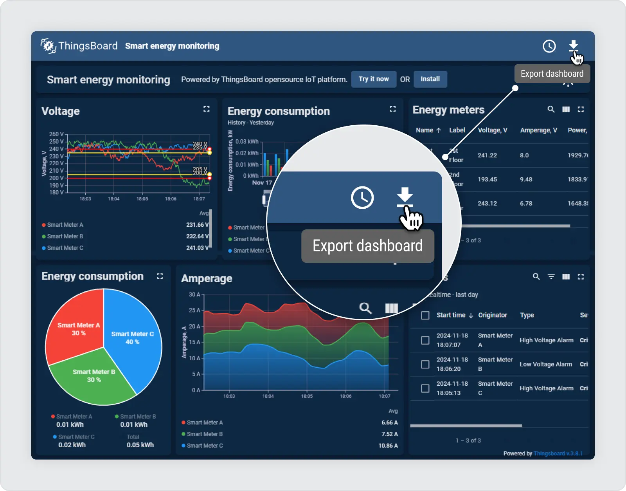Sort alarms by Start time column
This screenshot has height=491, width=626.
451,315
